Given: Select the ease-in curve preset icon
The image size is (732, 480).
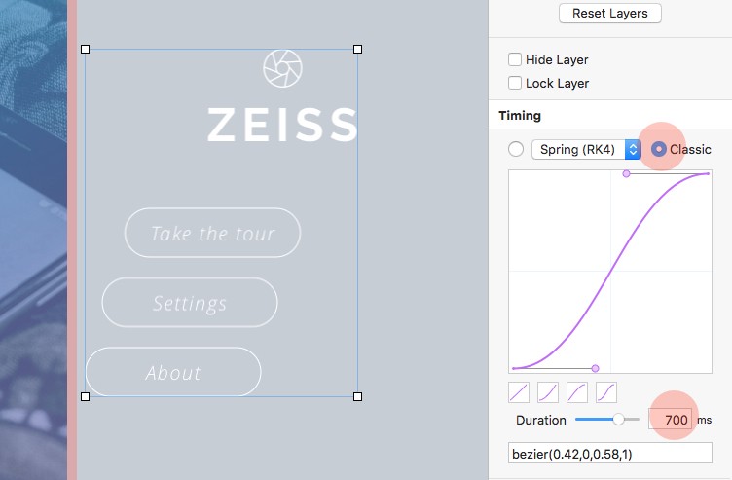Looking at the screenshot, I should 548,392.
